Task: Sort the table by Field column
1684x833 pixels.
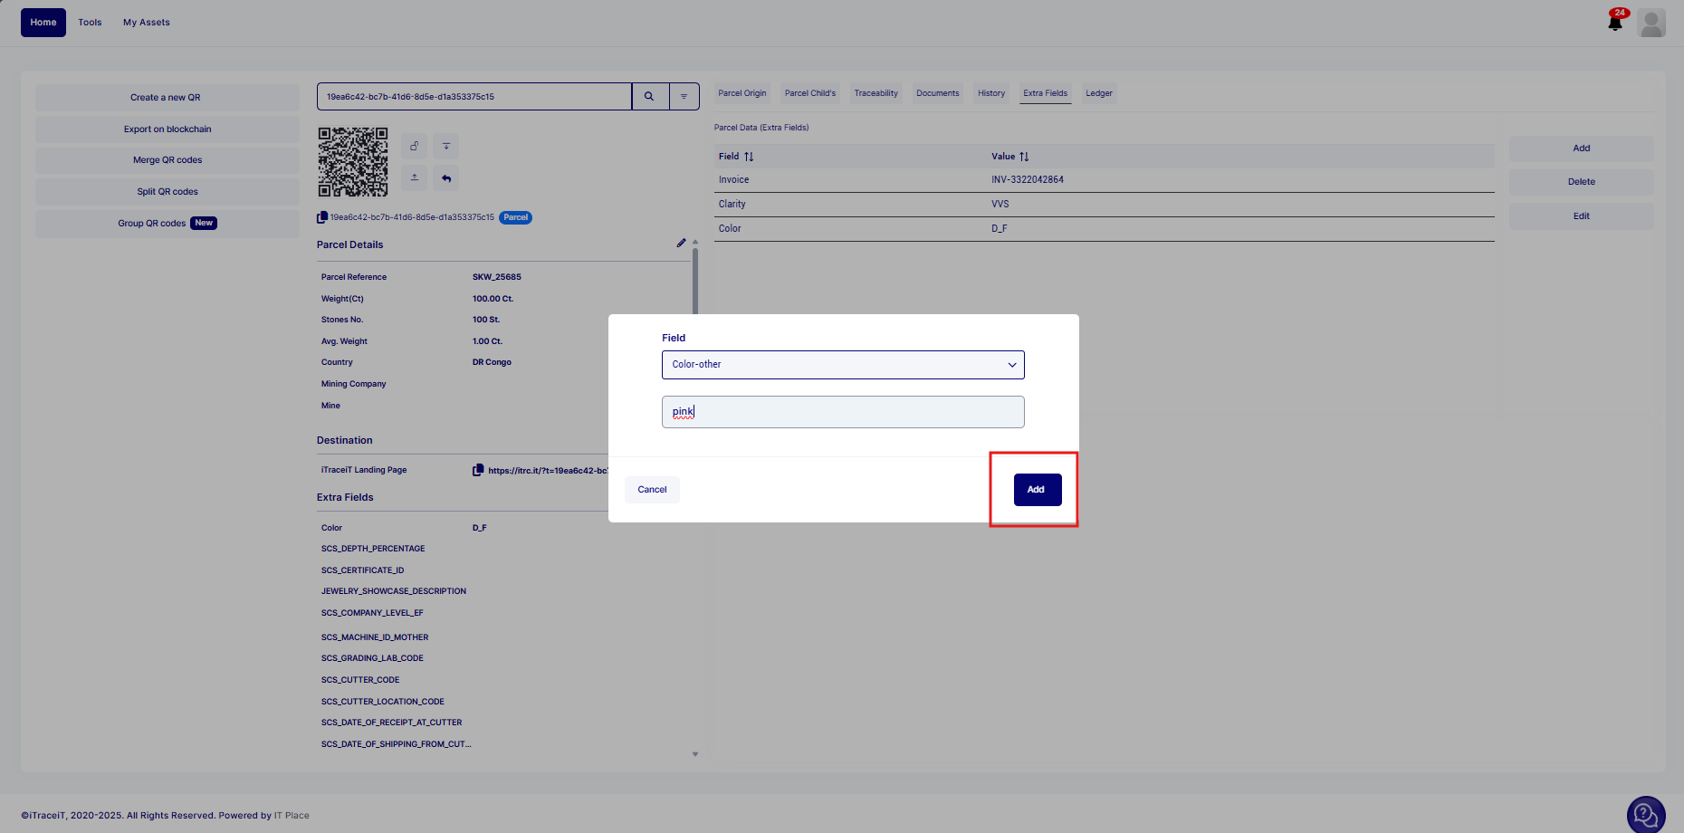Action: (x=749, y=157)
